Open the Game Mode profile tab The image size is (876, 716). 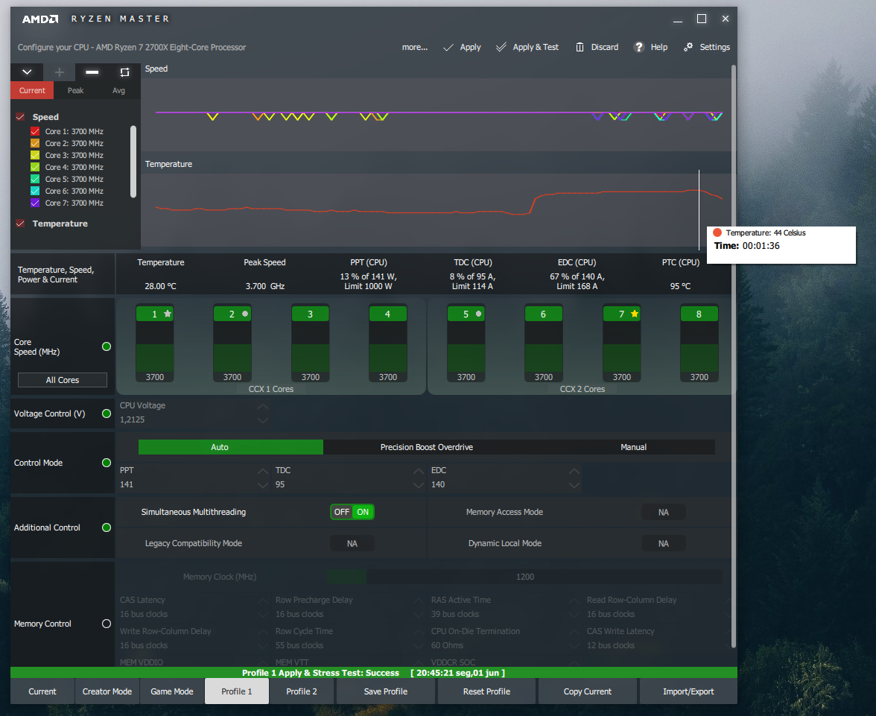[x=172, y=691]
